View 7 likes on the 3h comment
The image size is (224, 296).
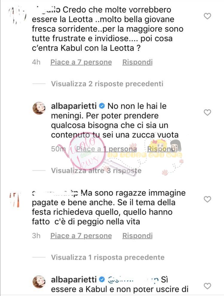(x=81, y=236)
